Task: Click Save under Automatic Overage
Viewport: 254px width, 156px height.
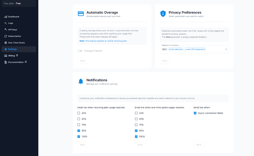Action: tap(83, 61)
